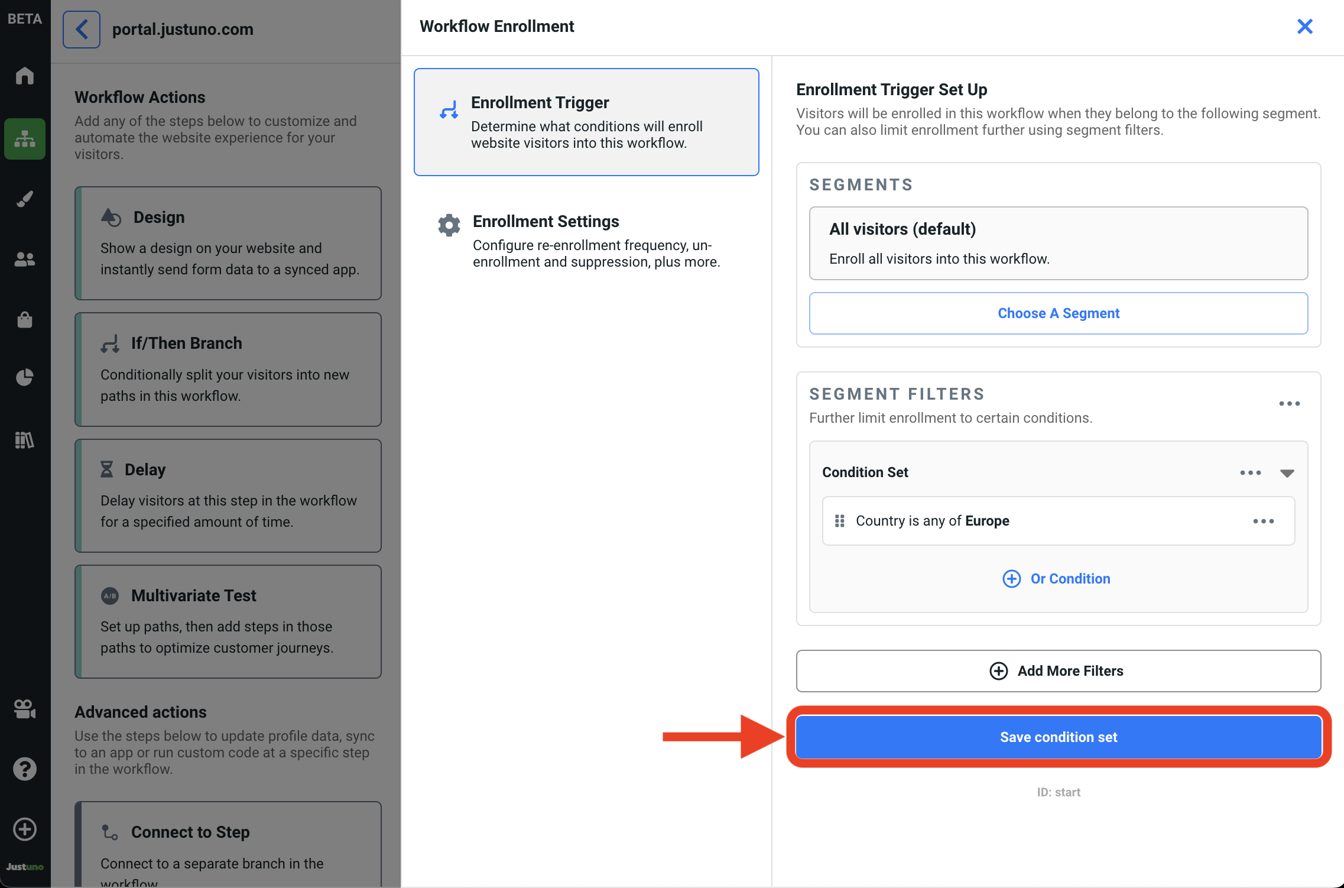Open the audience people sidebar icon
This screenshot has height=888, width=1344.
pos(24,259)
